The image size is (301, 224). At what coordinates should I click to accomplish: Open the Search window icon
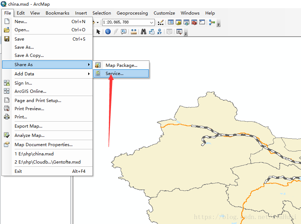tap(186, 22)
